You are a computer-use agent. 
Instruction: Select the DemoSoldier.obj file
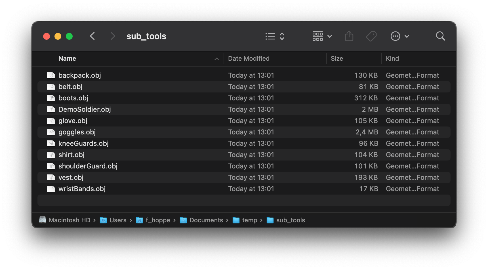[x=85, y=109]
